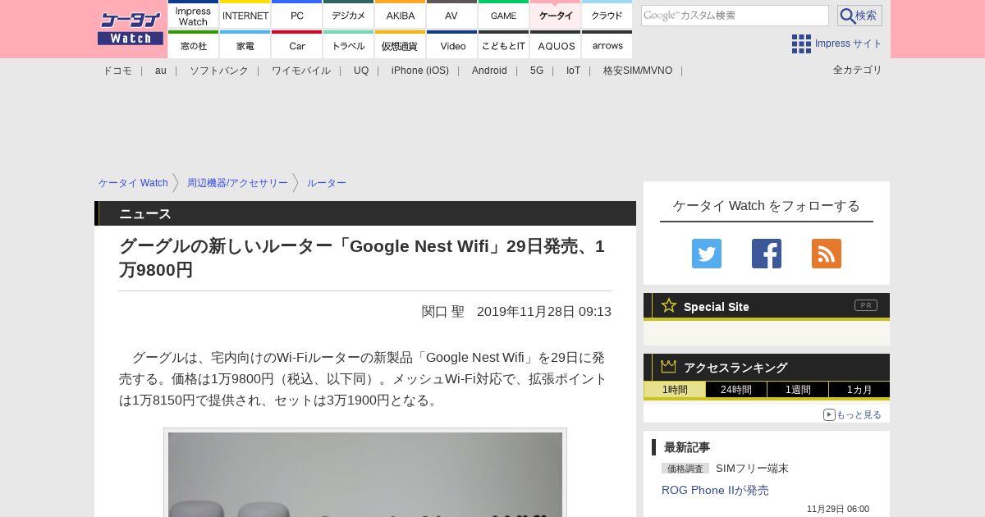Screen dimensions: 985x517
Task: Open the Impress Watch tab
Action: click(194, 15)
